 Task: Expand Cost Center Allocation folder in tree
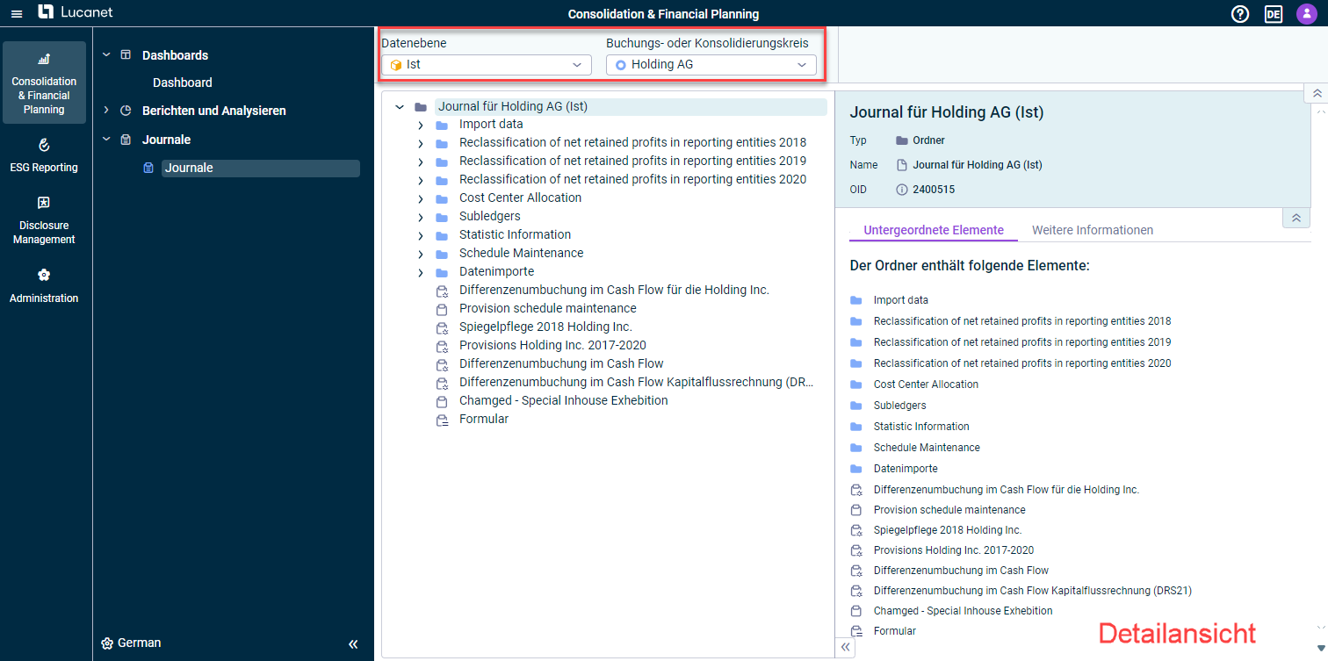(420, 198)
